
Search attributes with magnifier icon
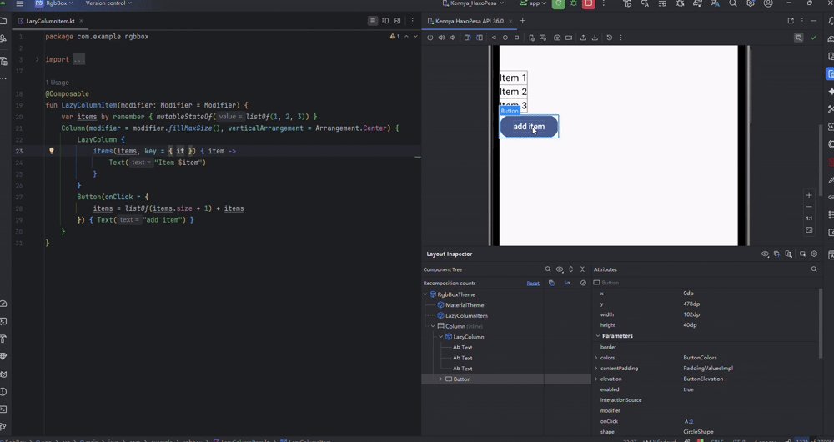[x=814, y=269]
